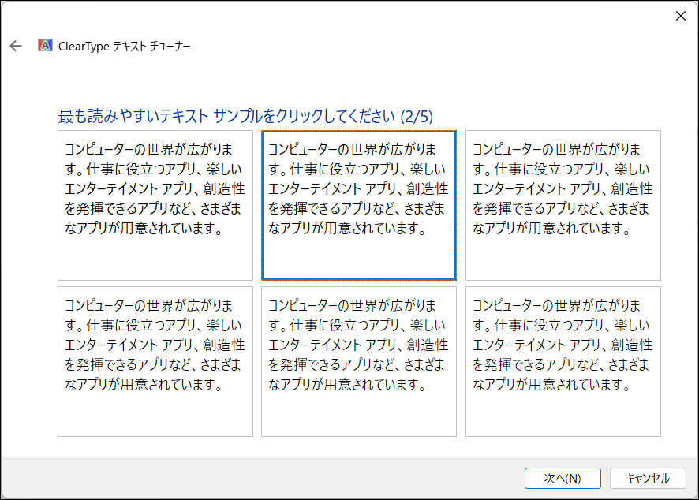
Task: Click first text line of top-right sample
Action: pyautogui.click(x=556, y=149)
